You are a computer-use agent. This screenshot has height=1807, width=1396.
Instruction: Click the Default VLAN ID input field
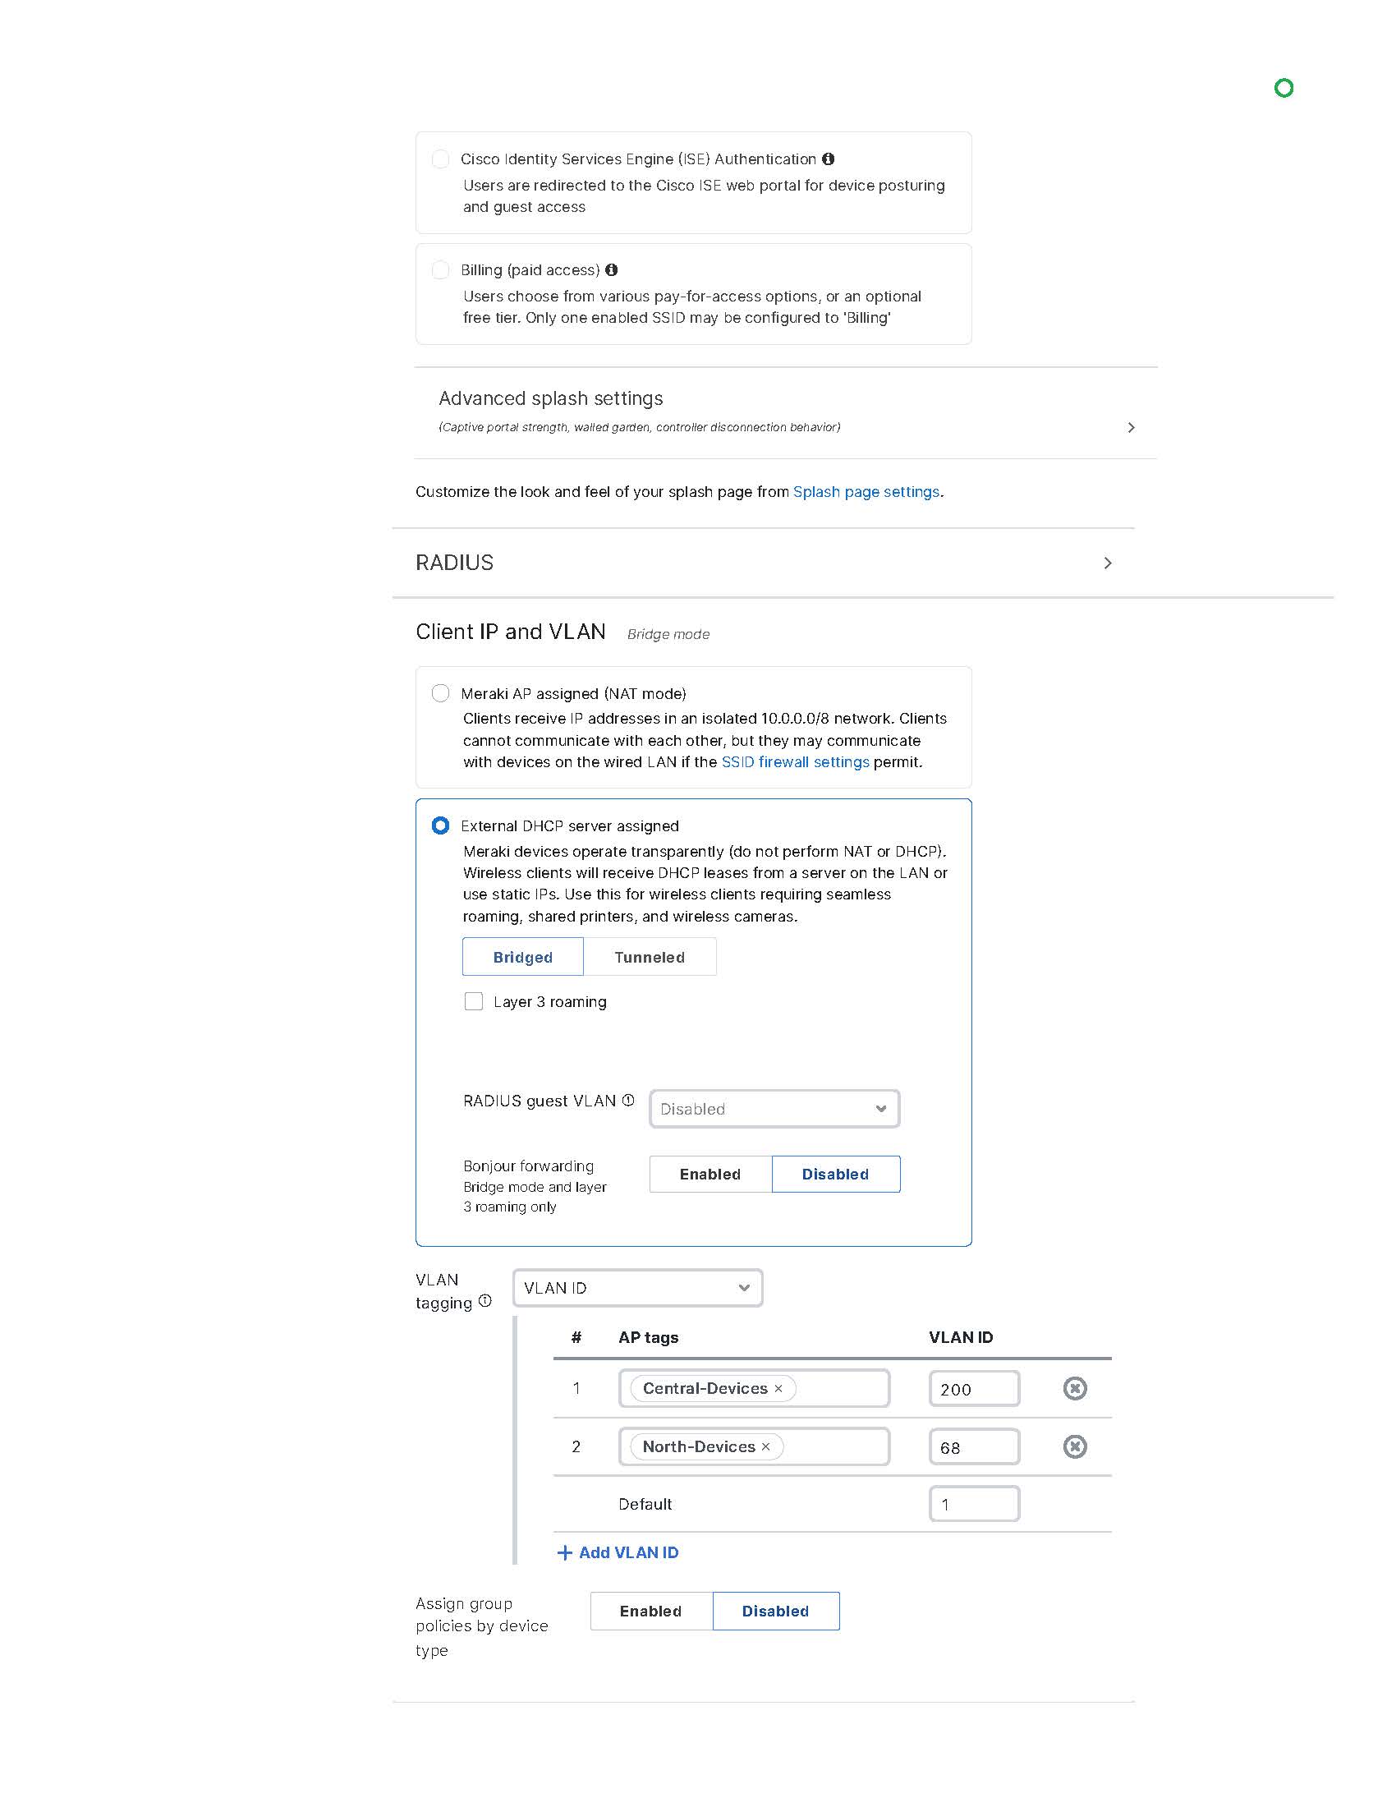(974, 1504)
